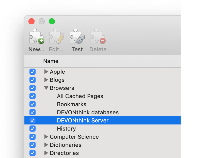
Task: Run the Test plugin gears icon
Action: point(77,36)
